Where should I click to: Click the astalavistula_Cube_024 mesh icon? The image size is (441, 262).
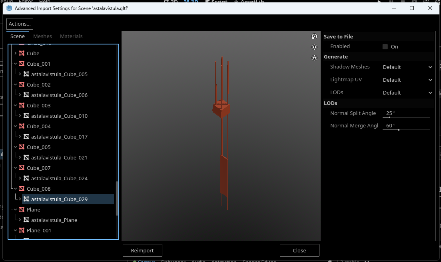[x=26, y=178]
